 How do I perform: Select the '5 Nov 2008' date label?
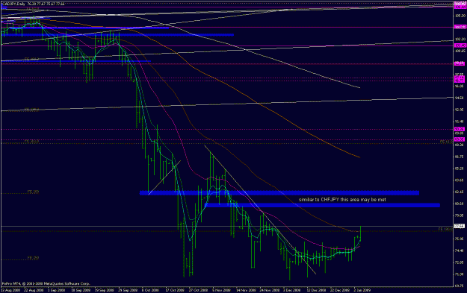point(221,290)
